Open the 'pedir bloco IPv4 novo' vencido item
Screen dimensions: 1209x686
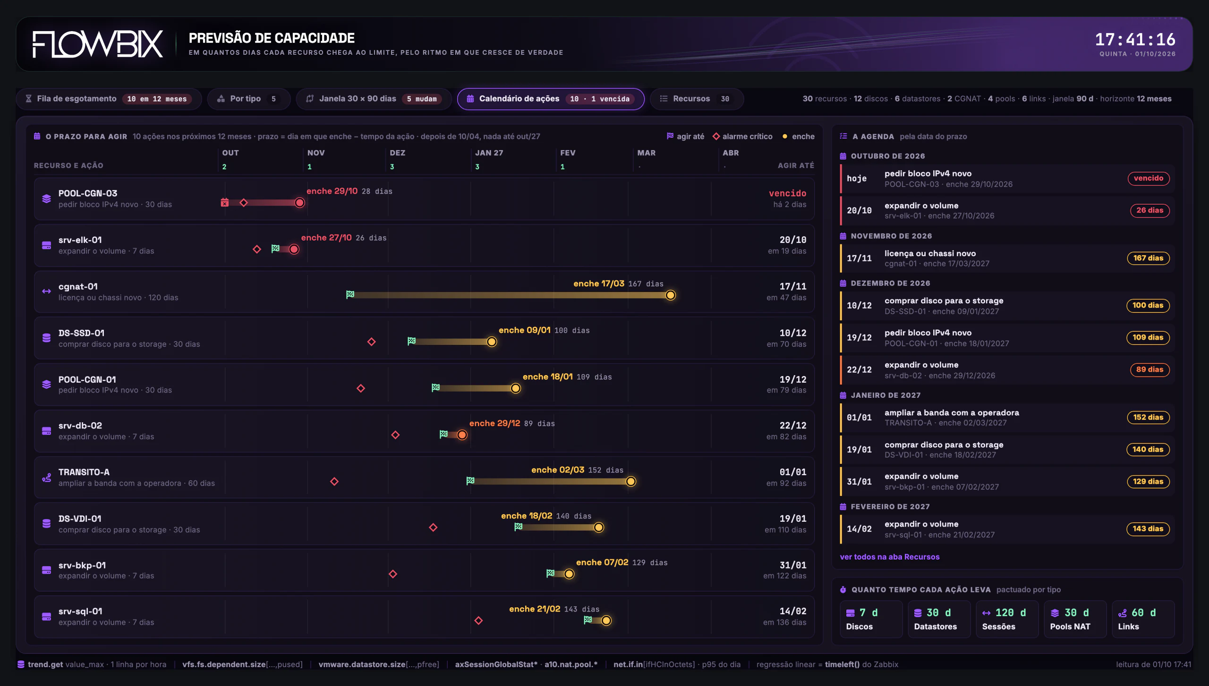[1007, 179]
